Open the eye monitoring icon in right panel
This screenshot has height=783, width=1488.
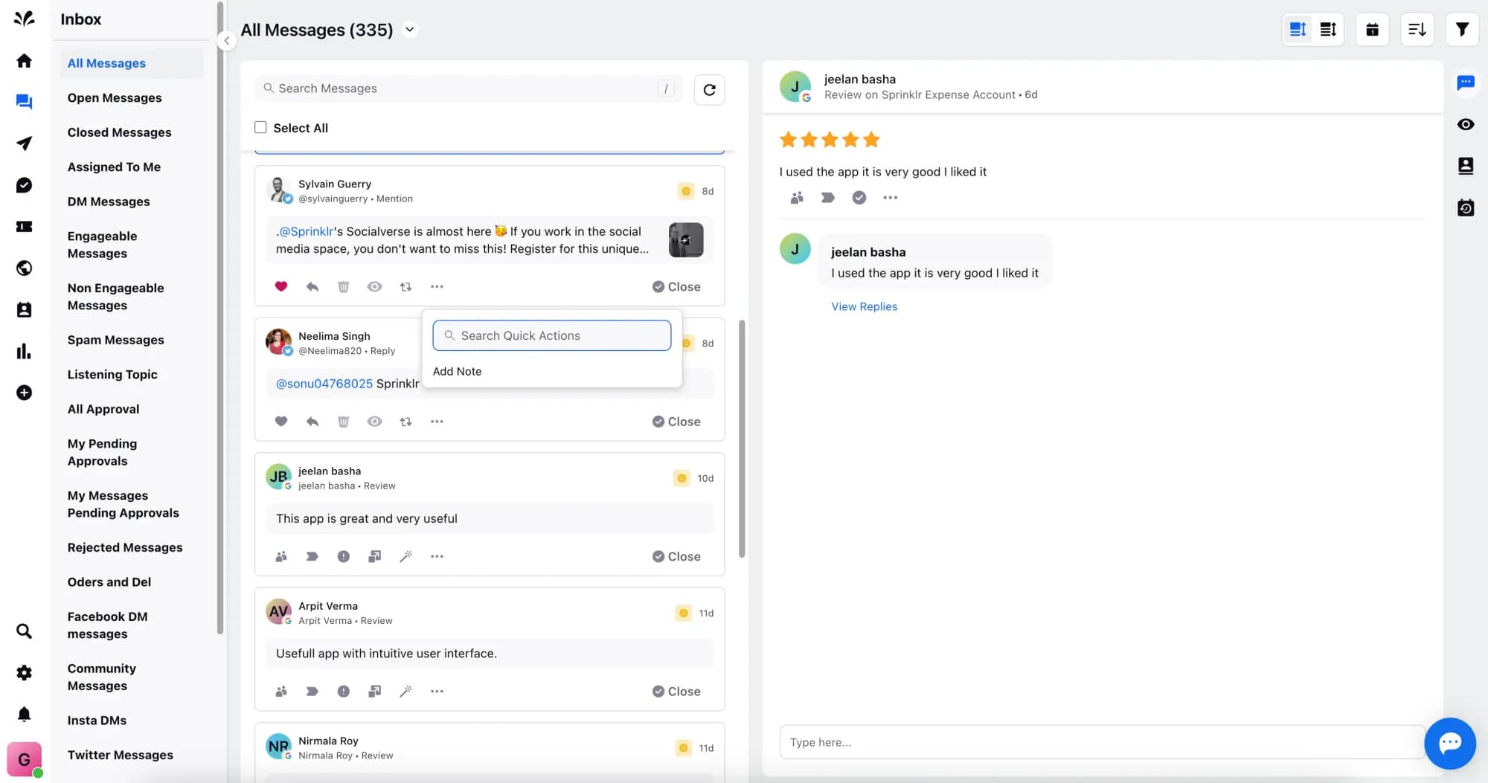1465,124
